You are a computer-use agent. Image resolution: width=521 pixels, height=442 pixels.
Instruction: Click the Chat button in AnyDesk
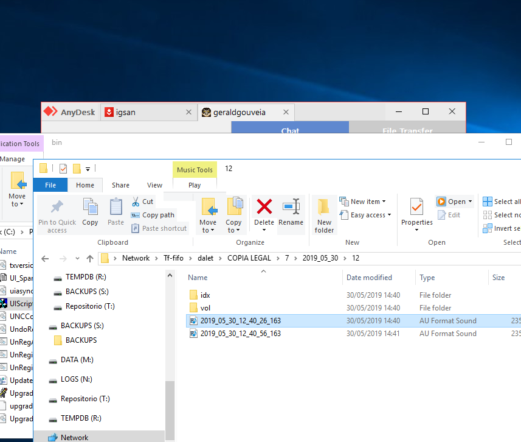coord(290,127)
